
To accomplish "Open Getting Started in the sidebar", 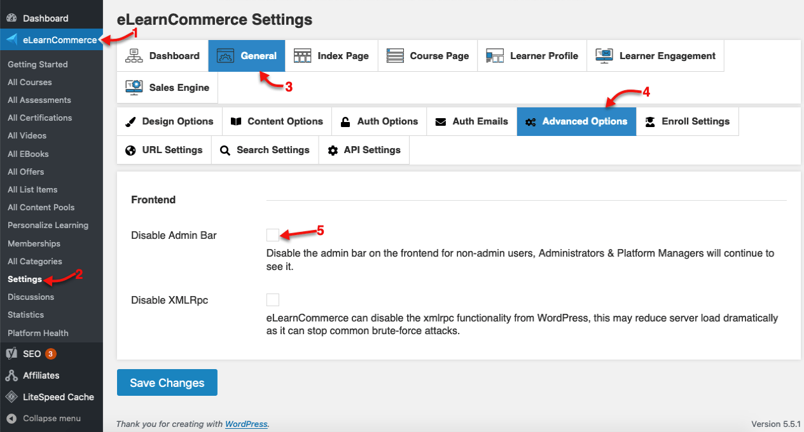I will [38, 64].
